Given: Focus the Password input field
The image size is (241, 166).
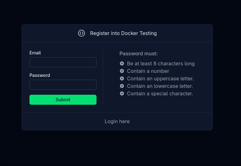Looking at the screenshot, I should pyautogui.click(x=63, y=85).
